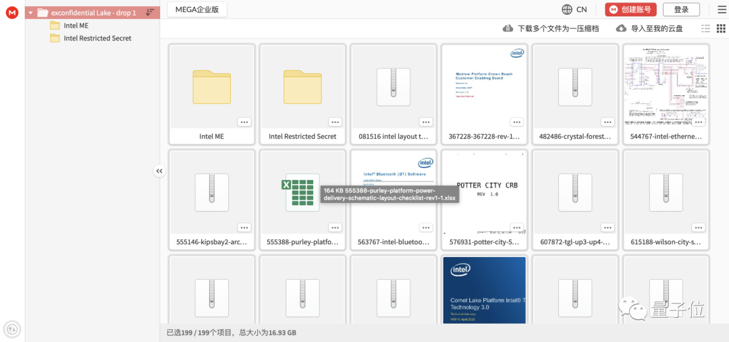This screenshot has height=342, width=729.
Task: Select the 563767-intel-bluetooth document thumbnail
Action: (394, 192)
